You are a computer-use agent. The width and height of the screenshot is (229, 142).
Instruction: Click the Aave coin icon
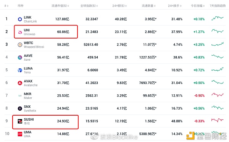tap(20, 57)
